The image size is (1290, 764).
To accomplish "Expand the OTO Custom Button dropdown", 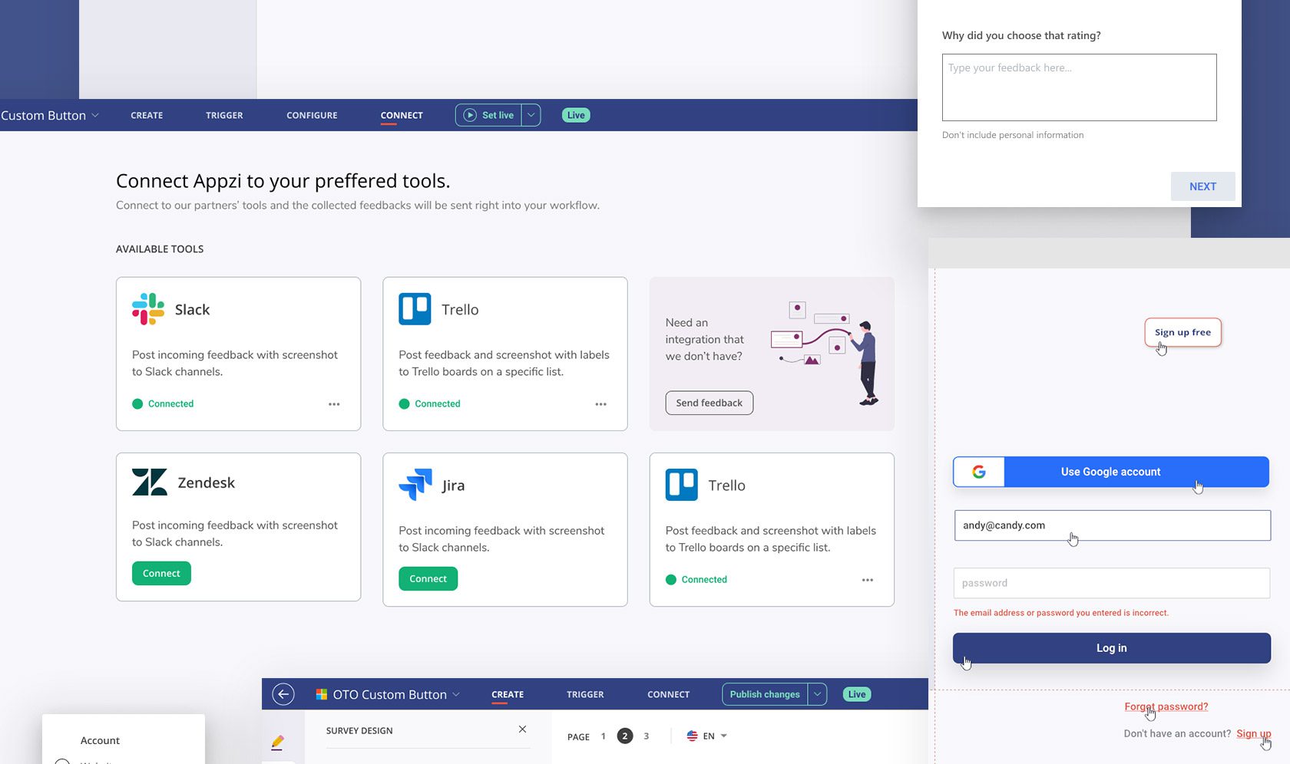I will [x=456, y=694].
